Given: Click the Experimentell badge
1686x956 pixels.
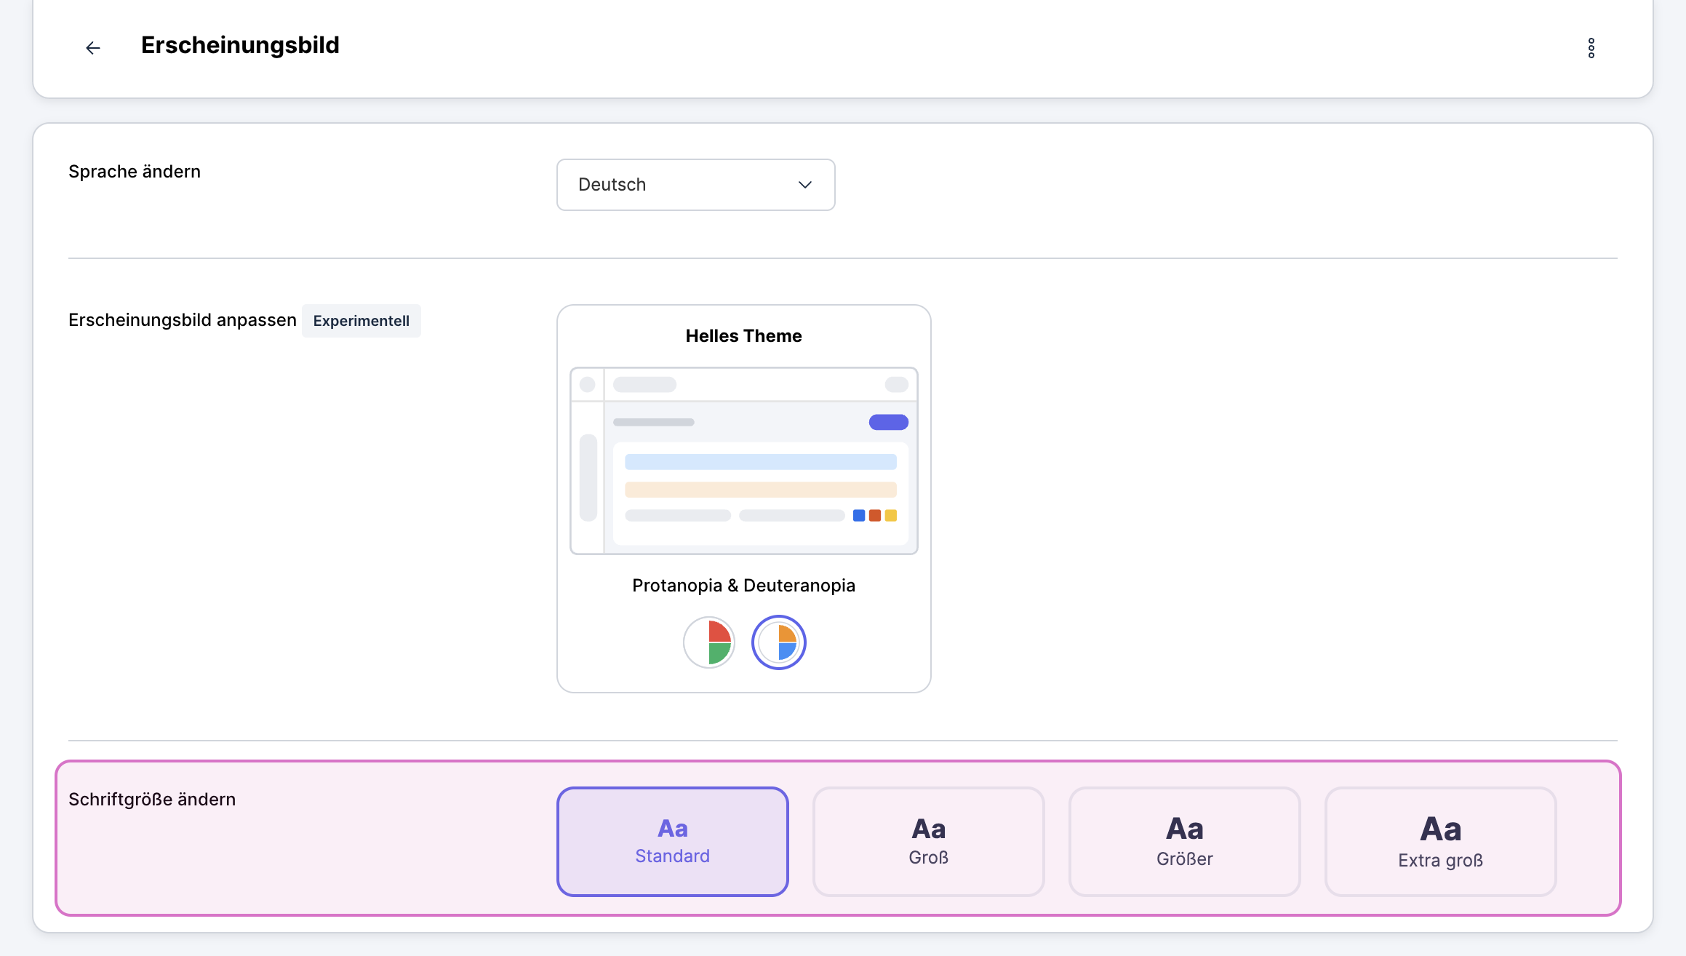Looking at the screenshot, I should [361, 321].
